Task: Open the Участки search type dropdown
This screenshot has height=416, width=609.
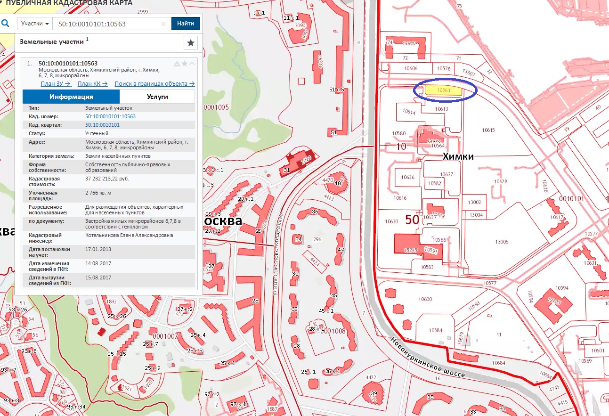Action: coord(35,24)
